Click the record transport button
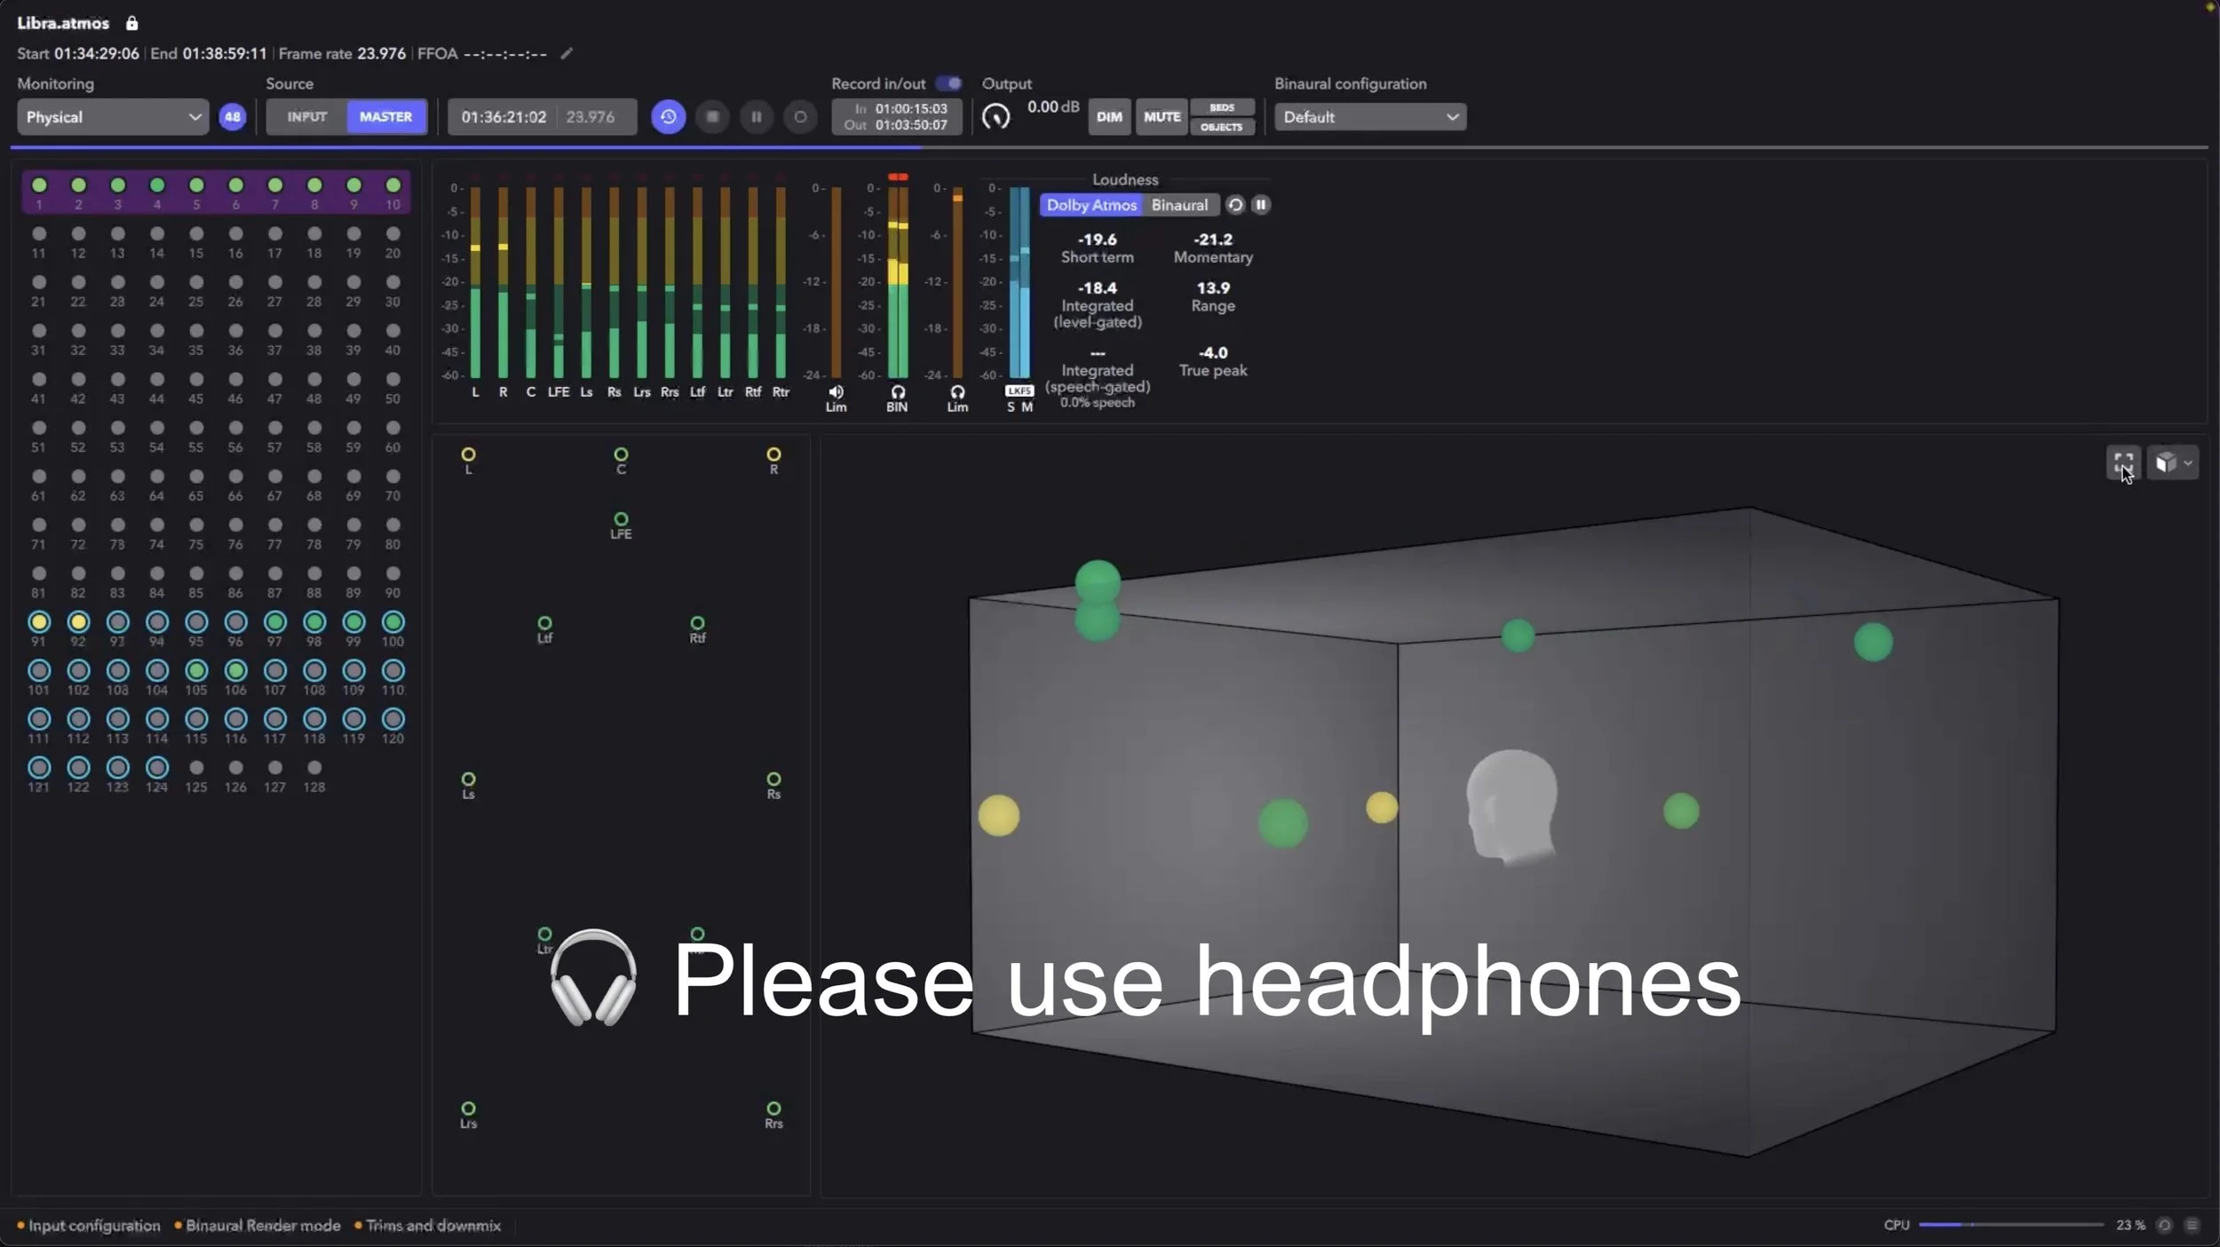Image resolution: width=2220 pixels, height=1247 pixels. (800, 117)
